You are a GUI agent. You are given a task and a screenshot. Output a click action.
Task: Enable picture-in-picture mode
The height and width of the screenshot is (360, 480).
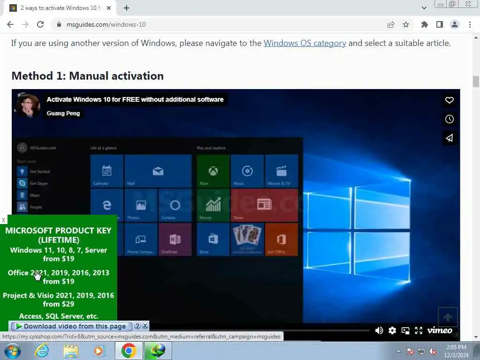405,330
